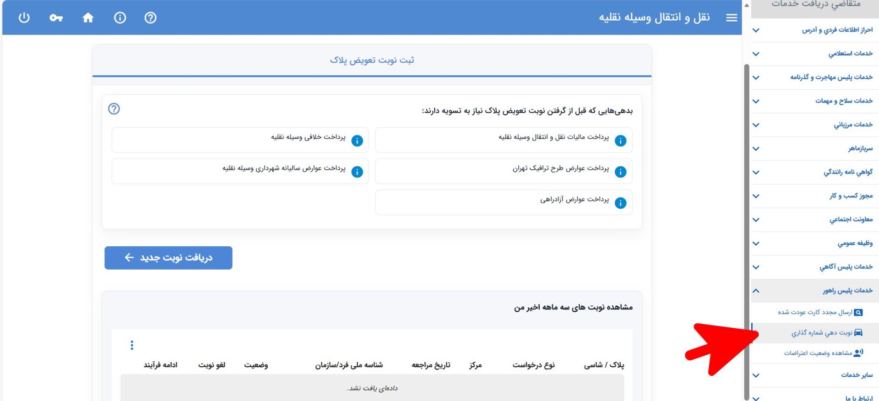Expand خدمات استعلامی chevron
This screenshot has height=401, width=879.
[x=756, y=54]
